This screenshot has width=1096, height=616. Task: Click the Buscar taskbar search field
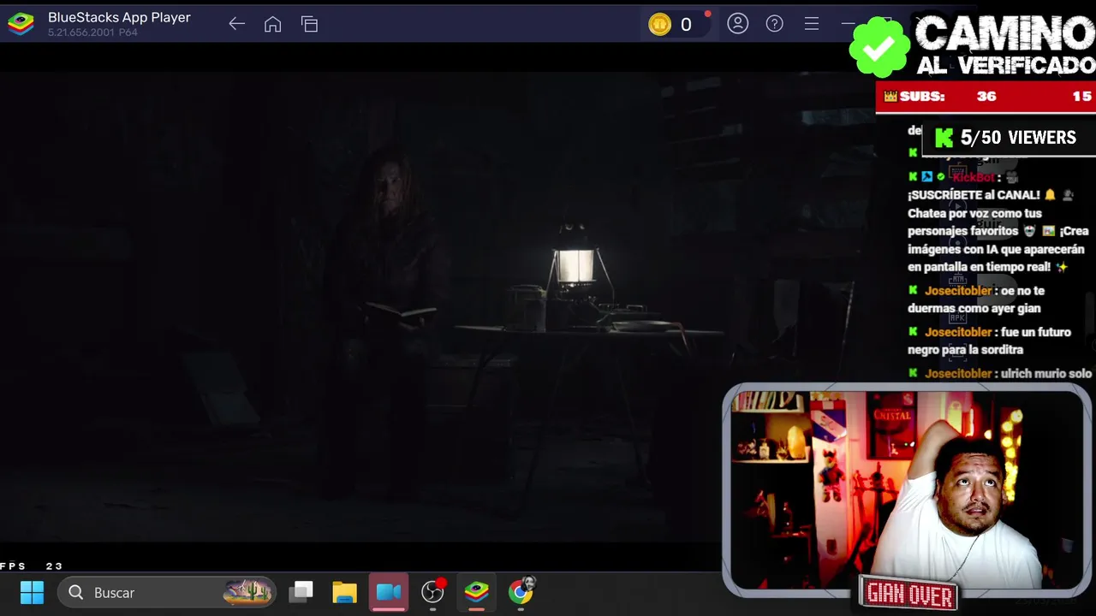[167, 592]
